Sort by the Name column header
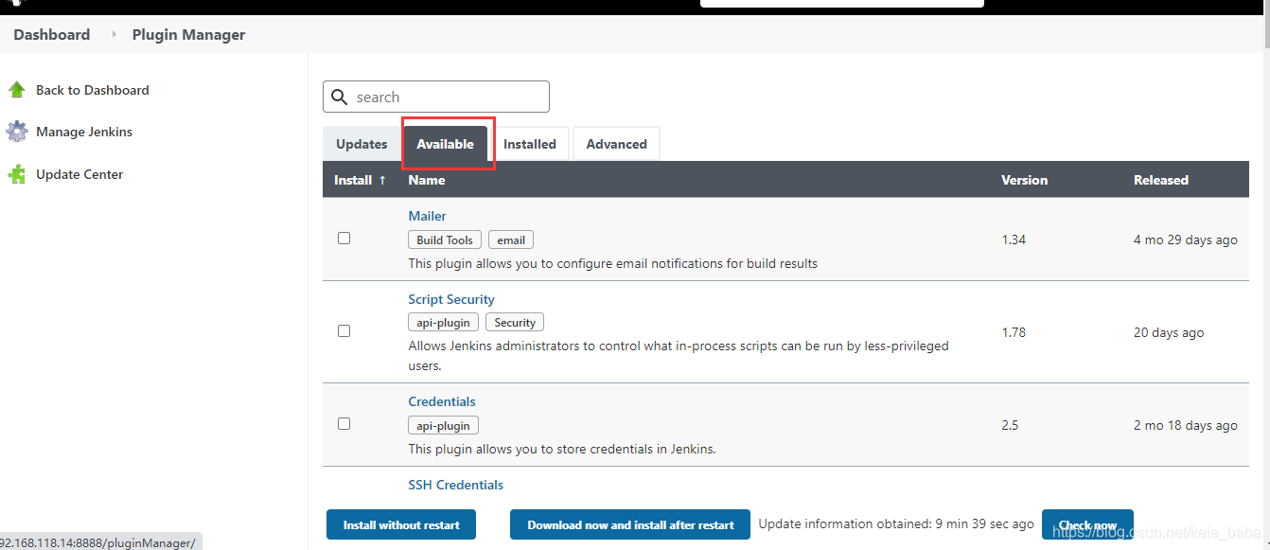The width and height of the screenshot is (1270, 550). [427, 180]
